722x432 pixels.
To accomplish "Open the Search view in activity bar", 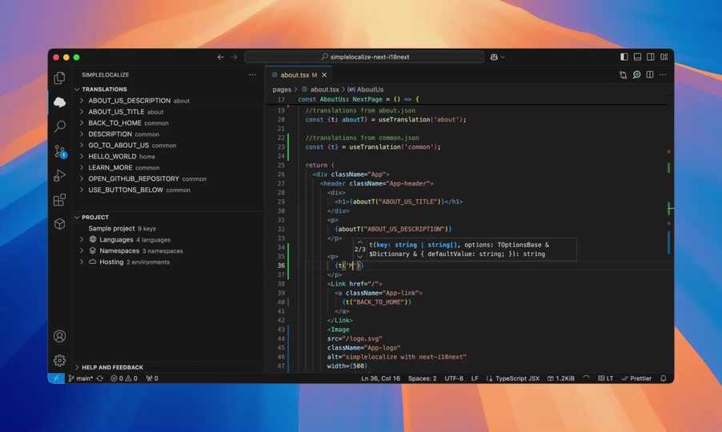I will click(x=59, y=126).
